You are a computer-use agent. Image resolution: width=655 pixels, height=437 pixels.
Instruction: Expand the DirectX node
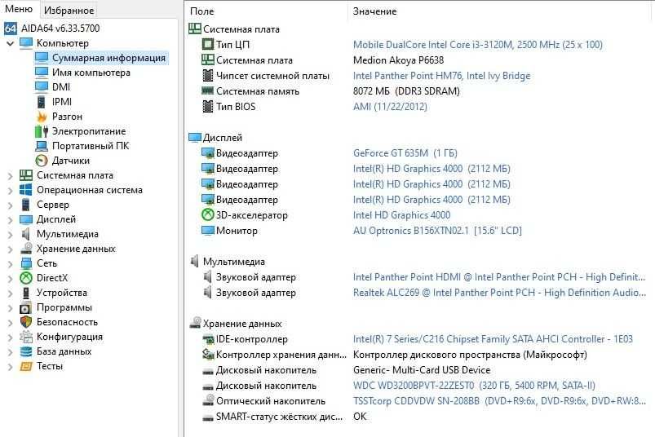click(x=11, y=278)
